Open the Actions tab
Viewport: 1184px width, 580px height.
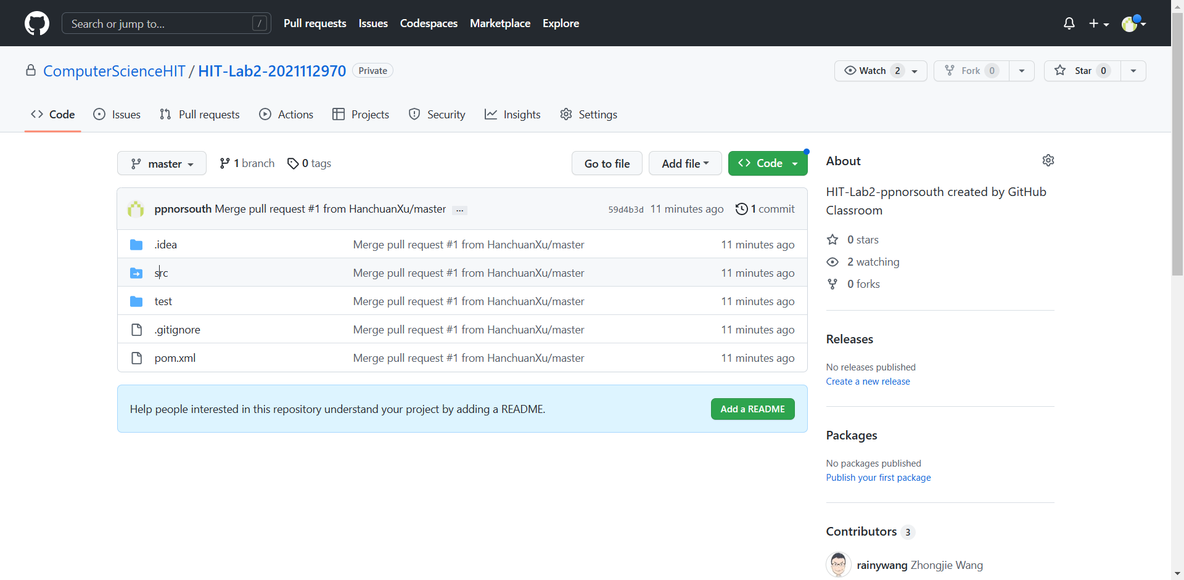click(286, 115)
